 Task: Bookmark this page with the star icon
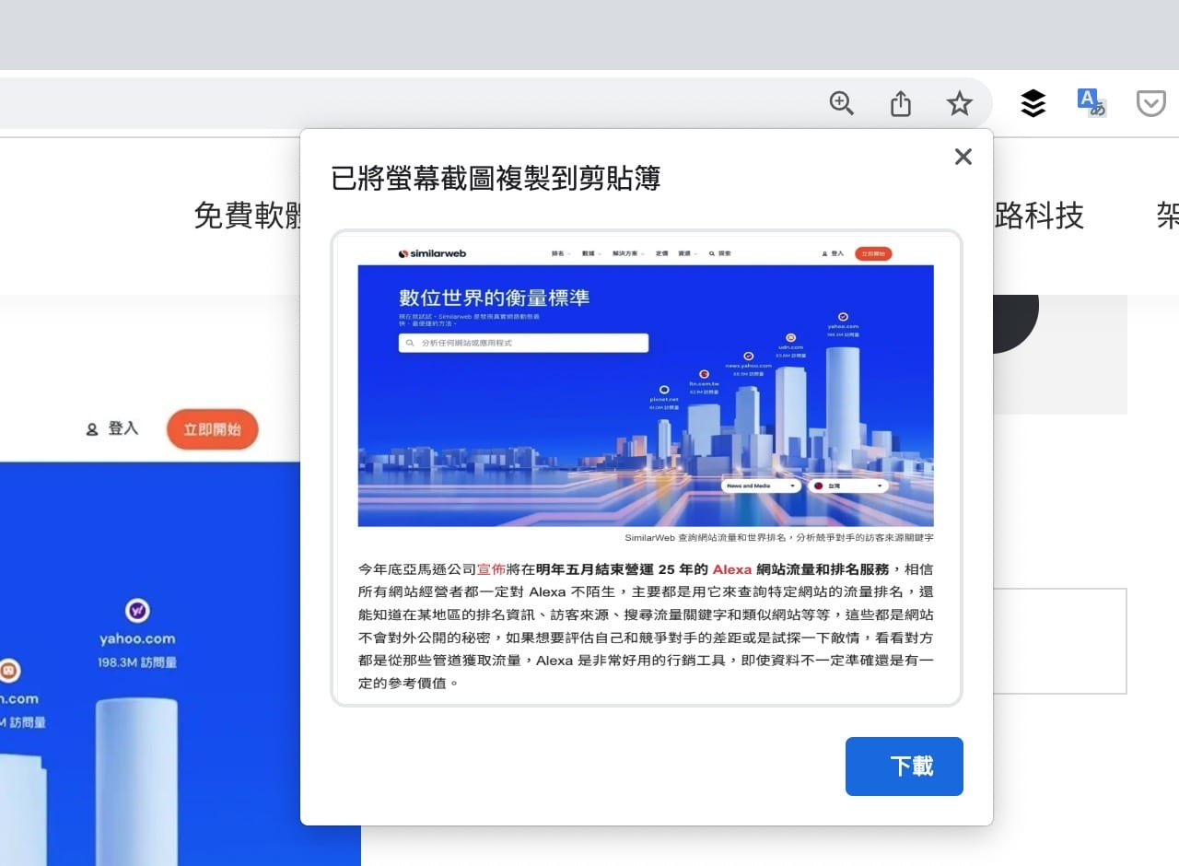960,103
